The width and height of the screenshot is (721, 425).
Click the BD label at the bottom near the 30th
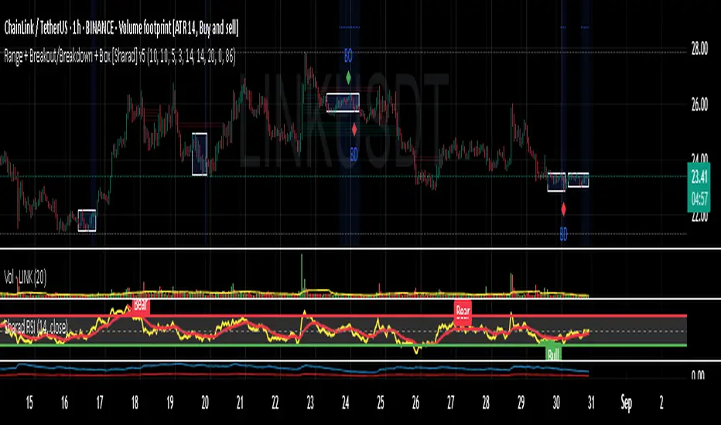(563, 235)
